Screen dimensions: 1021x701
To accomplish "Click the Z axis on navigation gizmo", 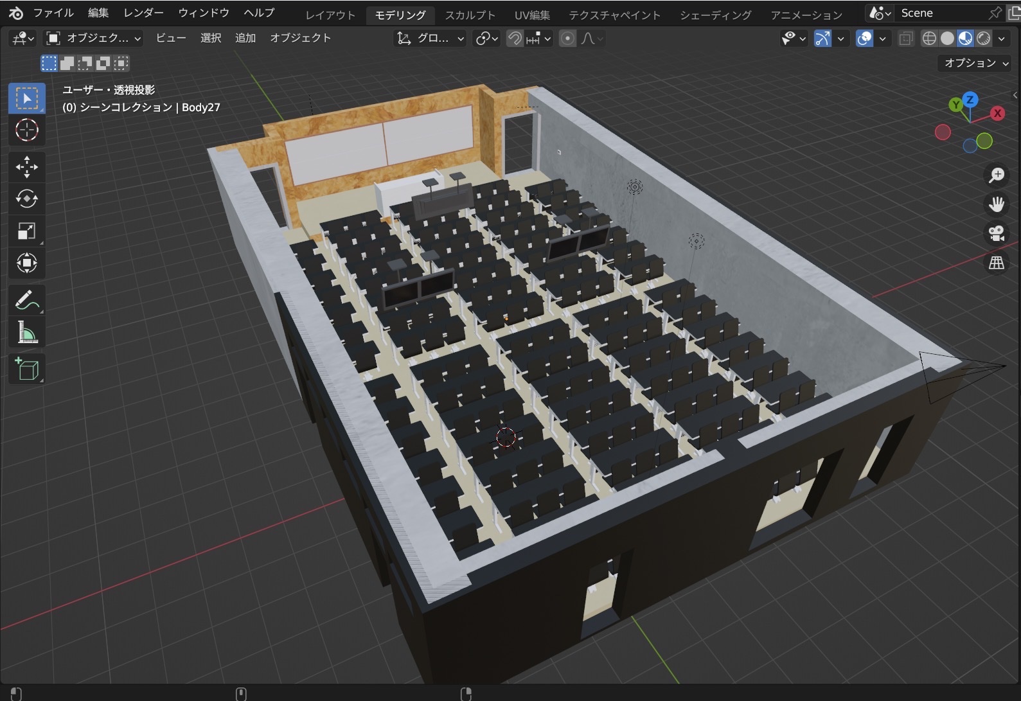I will pos(970,100).
